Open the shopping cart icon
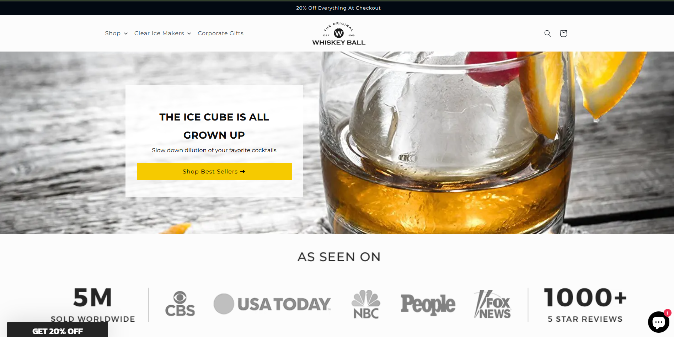674x337 pixels. [563, 33]
